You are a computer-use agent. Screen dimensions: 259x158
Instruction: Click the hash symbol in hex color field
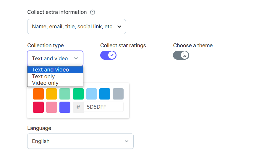(78, 107)
